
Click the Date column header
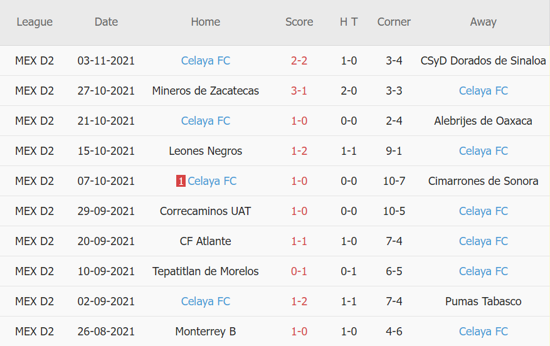pyautogui.click(x=106, y=22)
